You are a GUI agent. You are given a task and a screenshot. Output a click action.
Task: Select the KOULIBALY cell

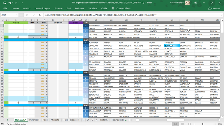[x=96, y=43]
